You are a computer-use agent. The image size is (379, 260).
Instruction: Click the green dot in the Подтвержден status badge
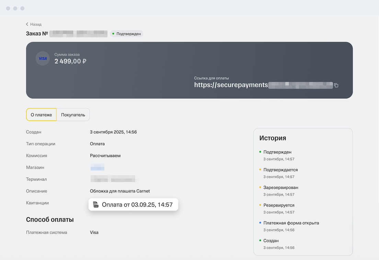[113, 34]
